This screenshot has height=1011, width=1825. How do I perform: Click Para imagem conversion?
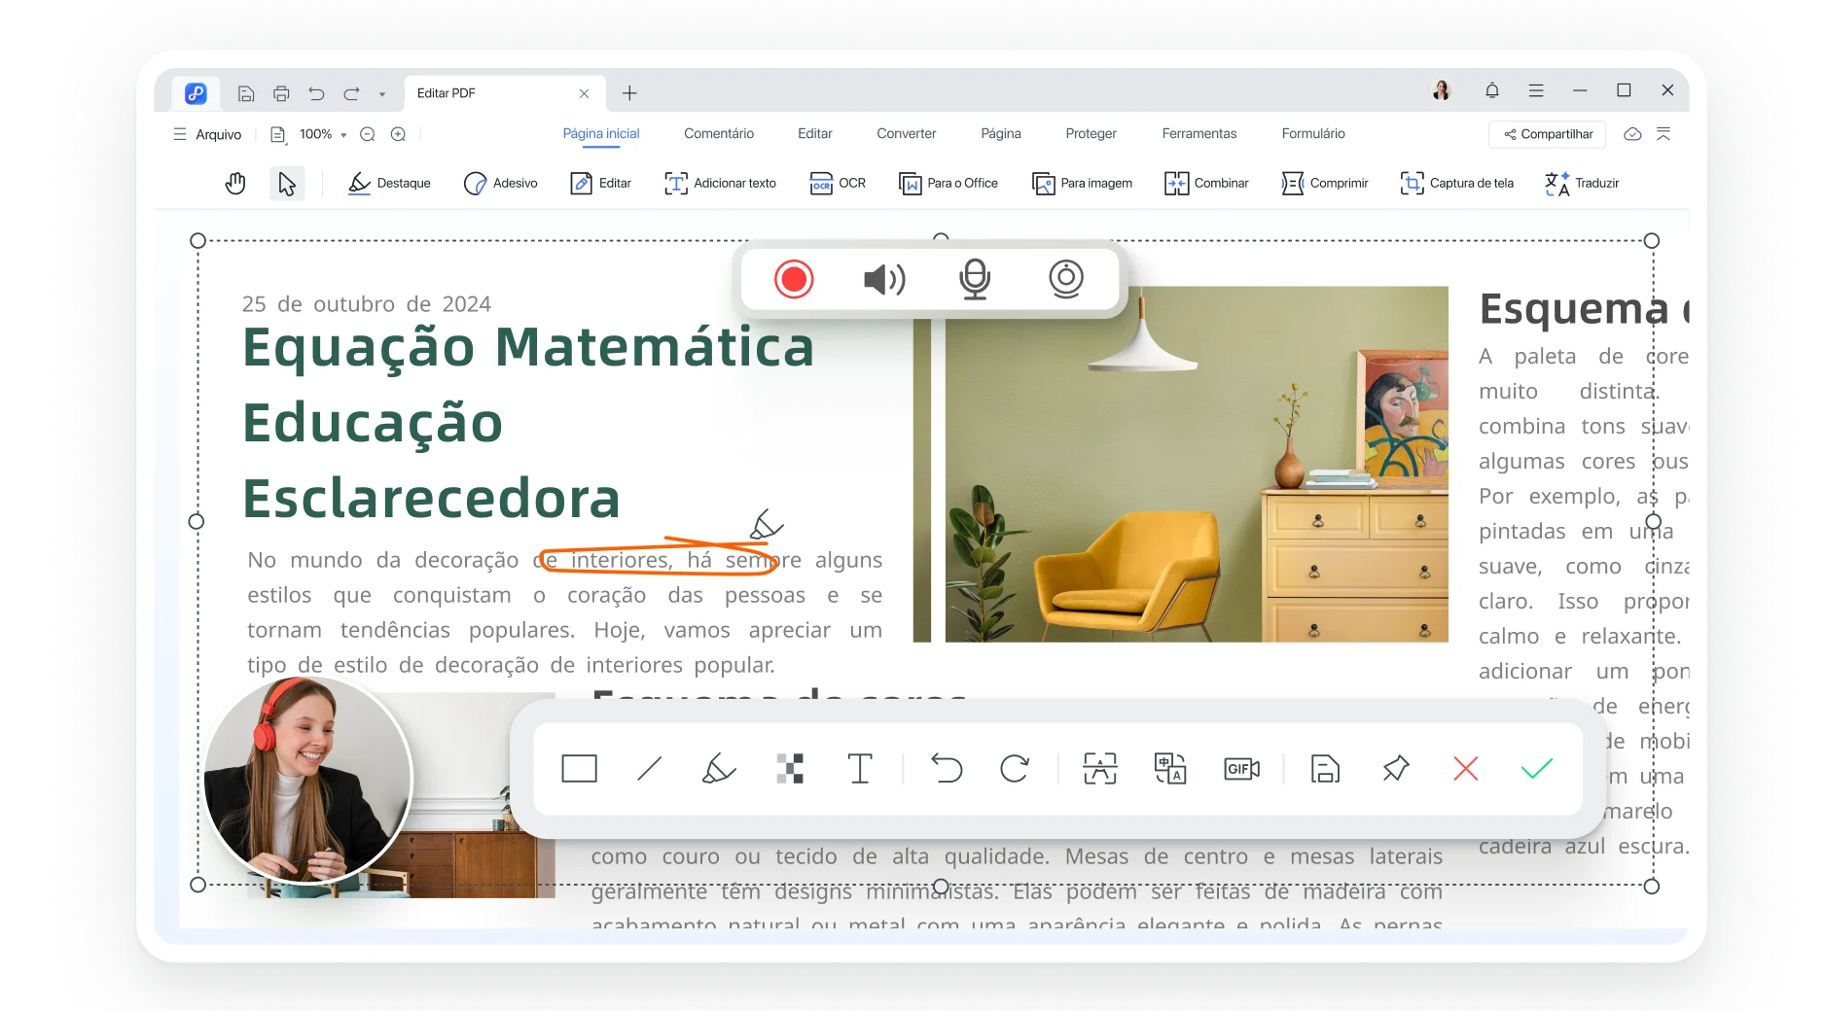[1082, 183]
